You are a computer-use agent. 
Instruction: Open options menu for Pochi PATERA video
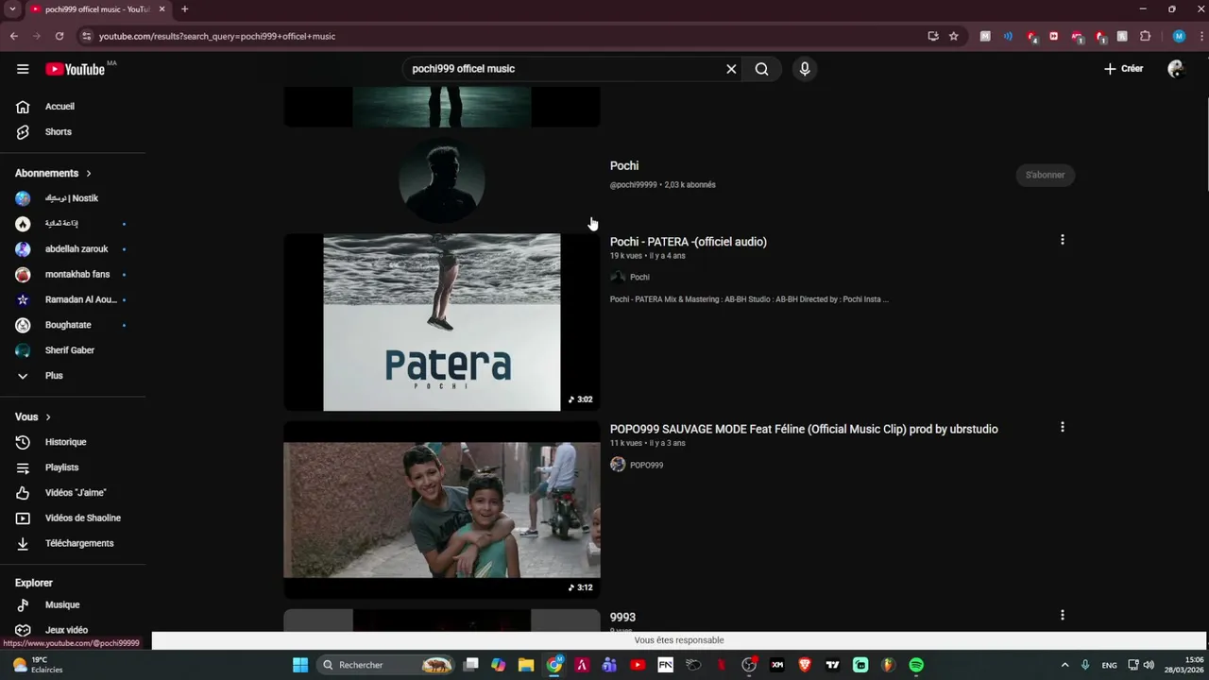[x=1063, y=240]
